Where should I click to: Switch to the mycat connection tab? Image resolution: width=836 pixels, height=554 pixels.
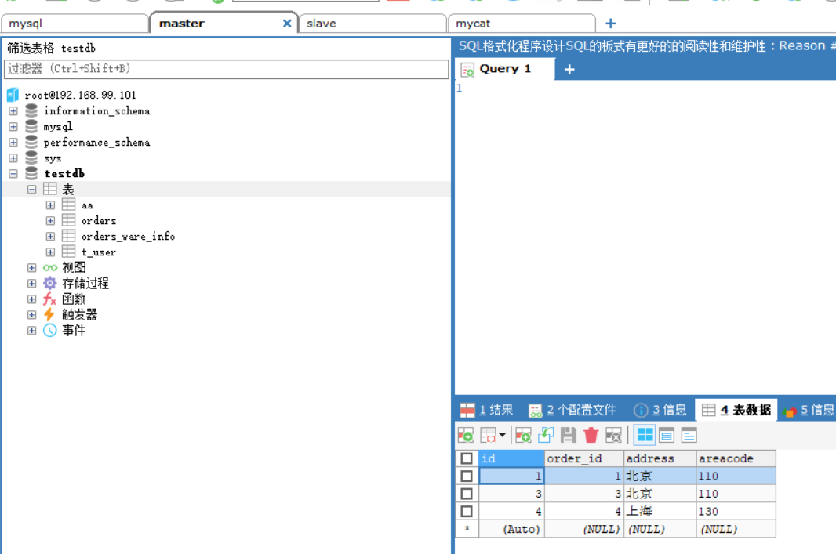[x=522, y=24]
